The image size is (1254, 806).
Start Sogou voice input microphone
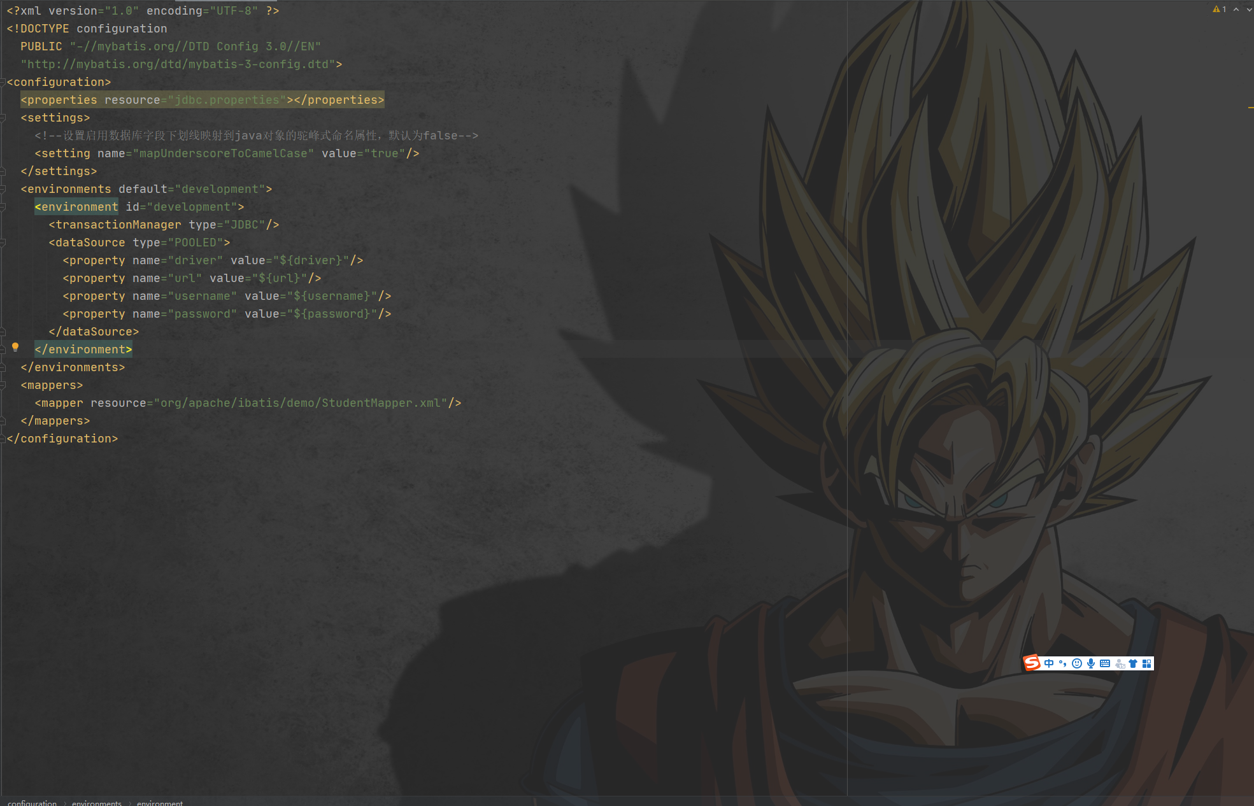[x=1091, y=663]
